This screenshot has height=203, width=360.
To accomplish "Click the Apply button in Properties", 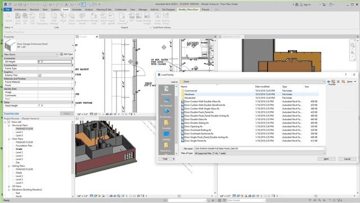I will (x=66, y=113).
